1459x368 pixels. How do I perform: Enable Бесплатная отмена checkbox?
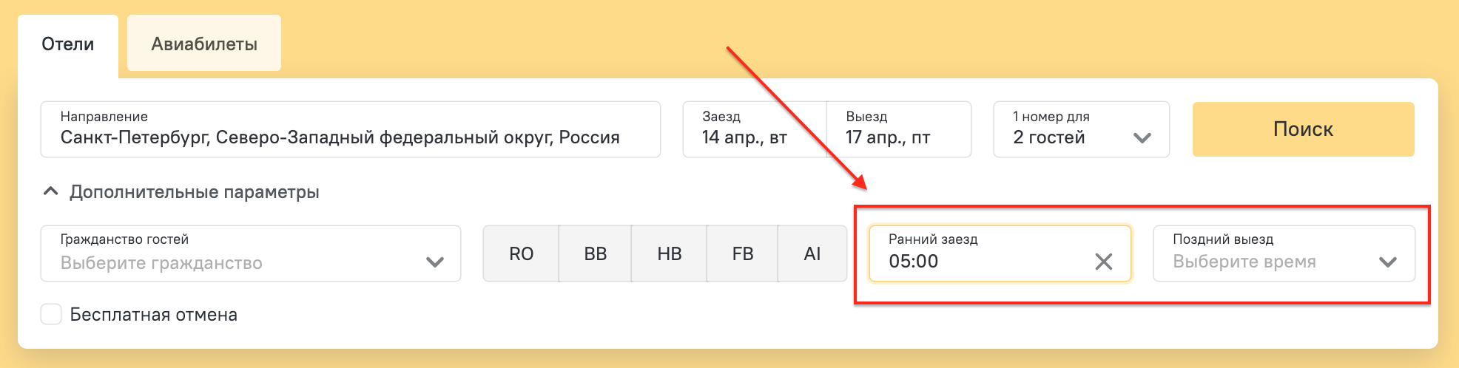click(x=51, y=315)
